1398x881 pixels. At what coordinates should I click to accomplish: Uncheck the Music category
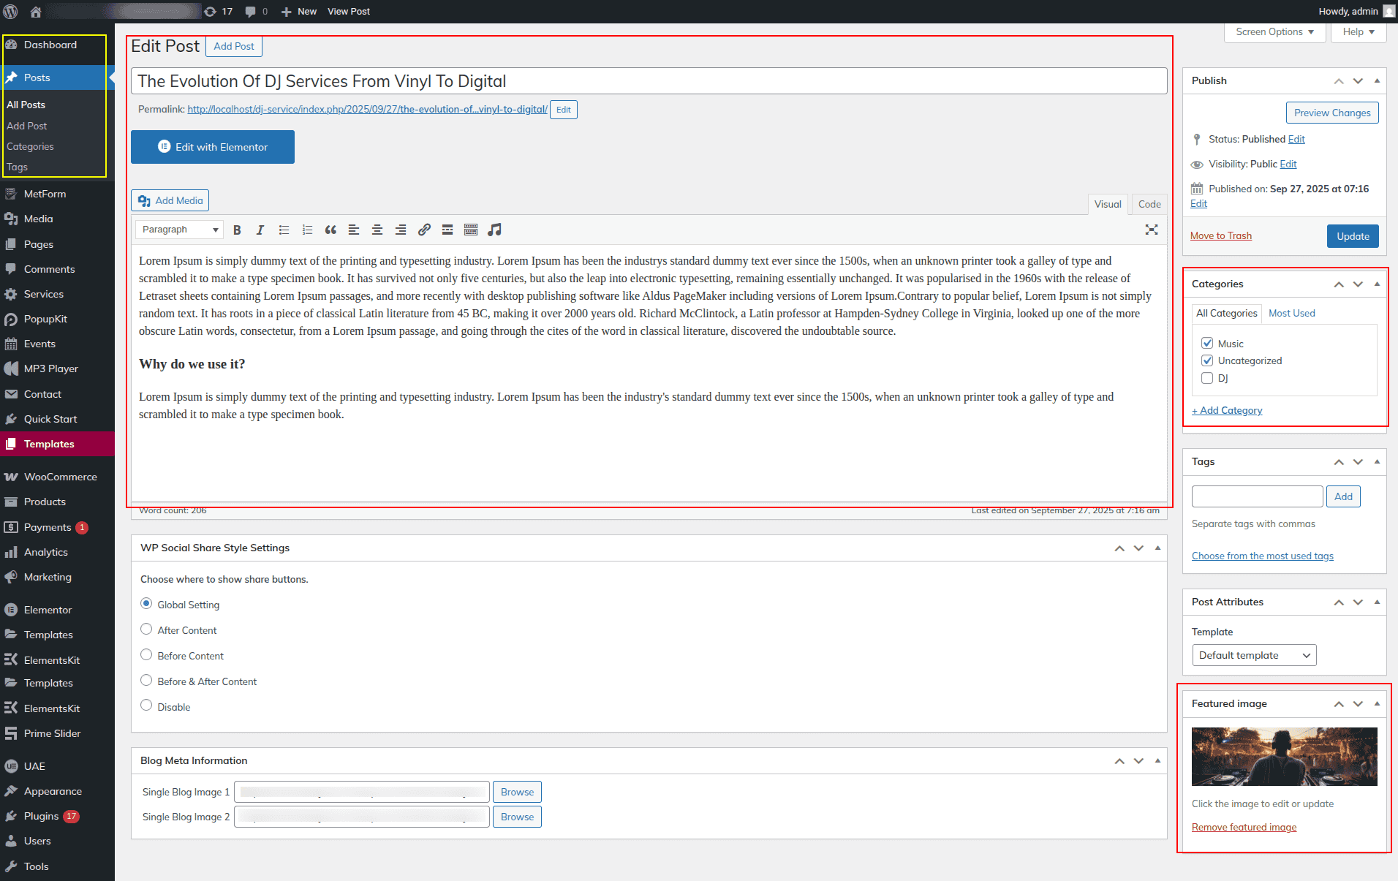[x=1207, y=344]
